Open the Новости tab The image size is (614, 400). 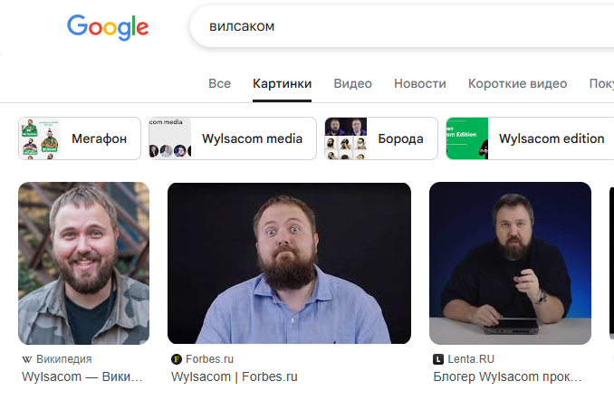click(420, 84)
